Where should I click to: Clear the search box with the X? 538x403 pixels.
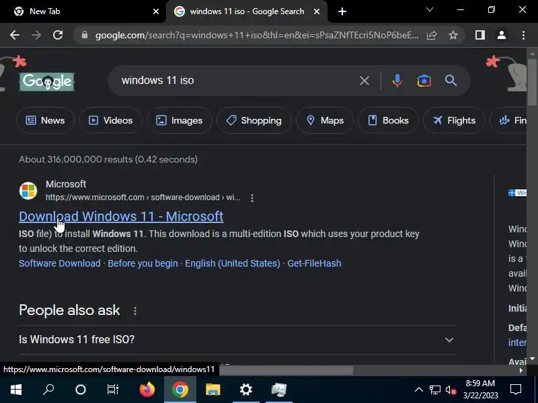pyautogui.click(x=364, y=81)
